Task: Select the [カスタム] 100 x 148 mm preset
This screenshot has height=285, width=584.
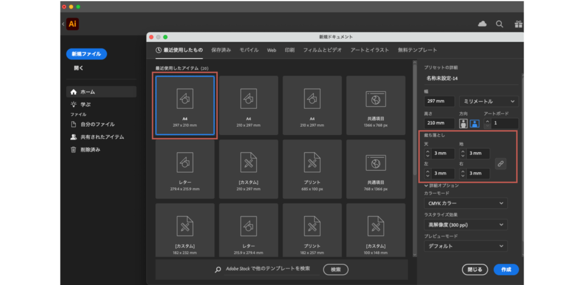Action: (x=376, y=230)
